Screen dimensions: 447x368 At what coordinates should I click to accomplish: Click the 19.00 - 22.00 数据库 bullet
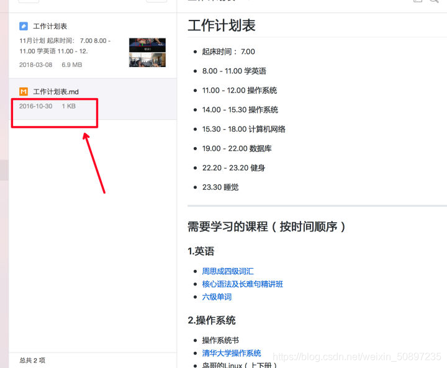[237, 148]
